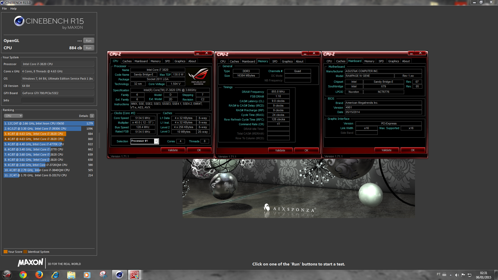
Task: Click Validate in the Memory CPU-Z window
Action: click(x=280, y=150)
